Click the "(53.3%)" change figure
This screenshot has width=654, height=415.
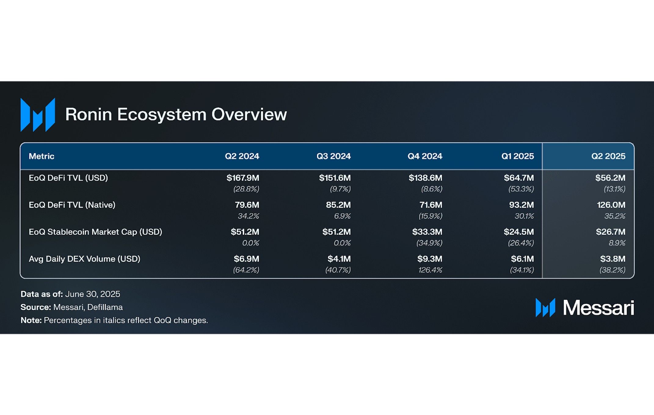pyautogui.click(x=521, y=189)
